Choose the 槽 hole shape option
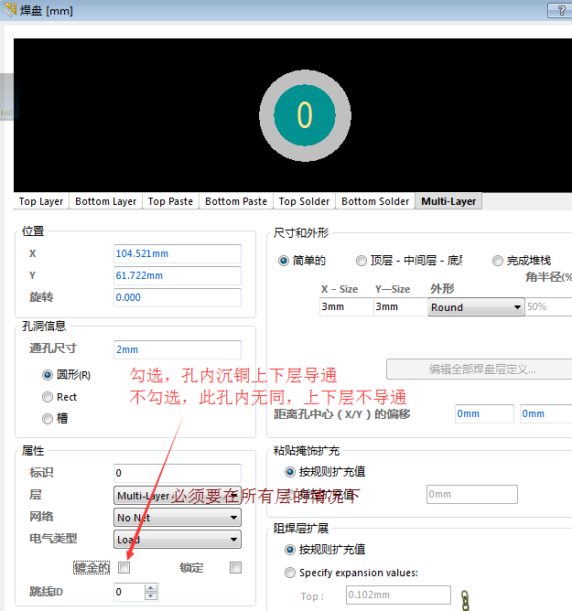572x611 pixels. pyautogui.click(x=48, y=419)
